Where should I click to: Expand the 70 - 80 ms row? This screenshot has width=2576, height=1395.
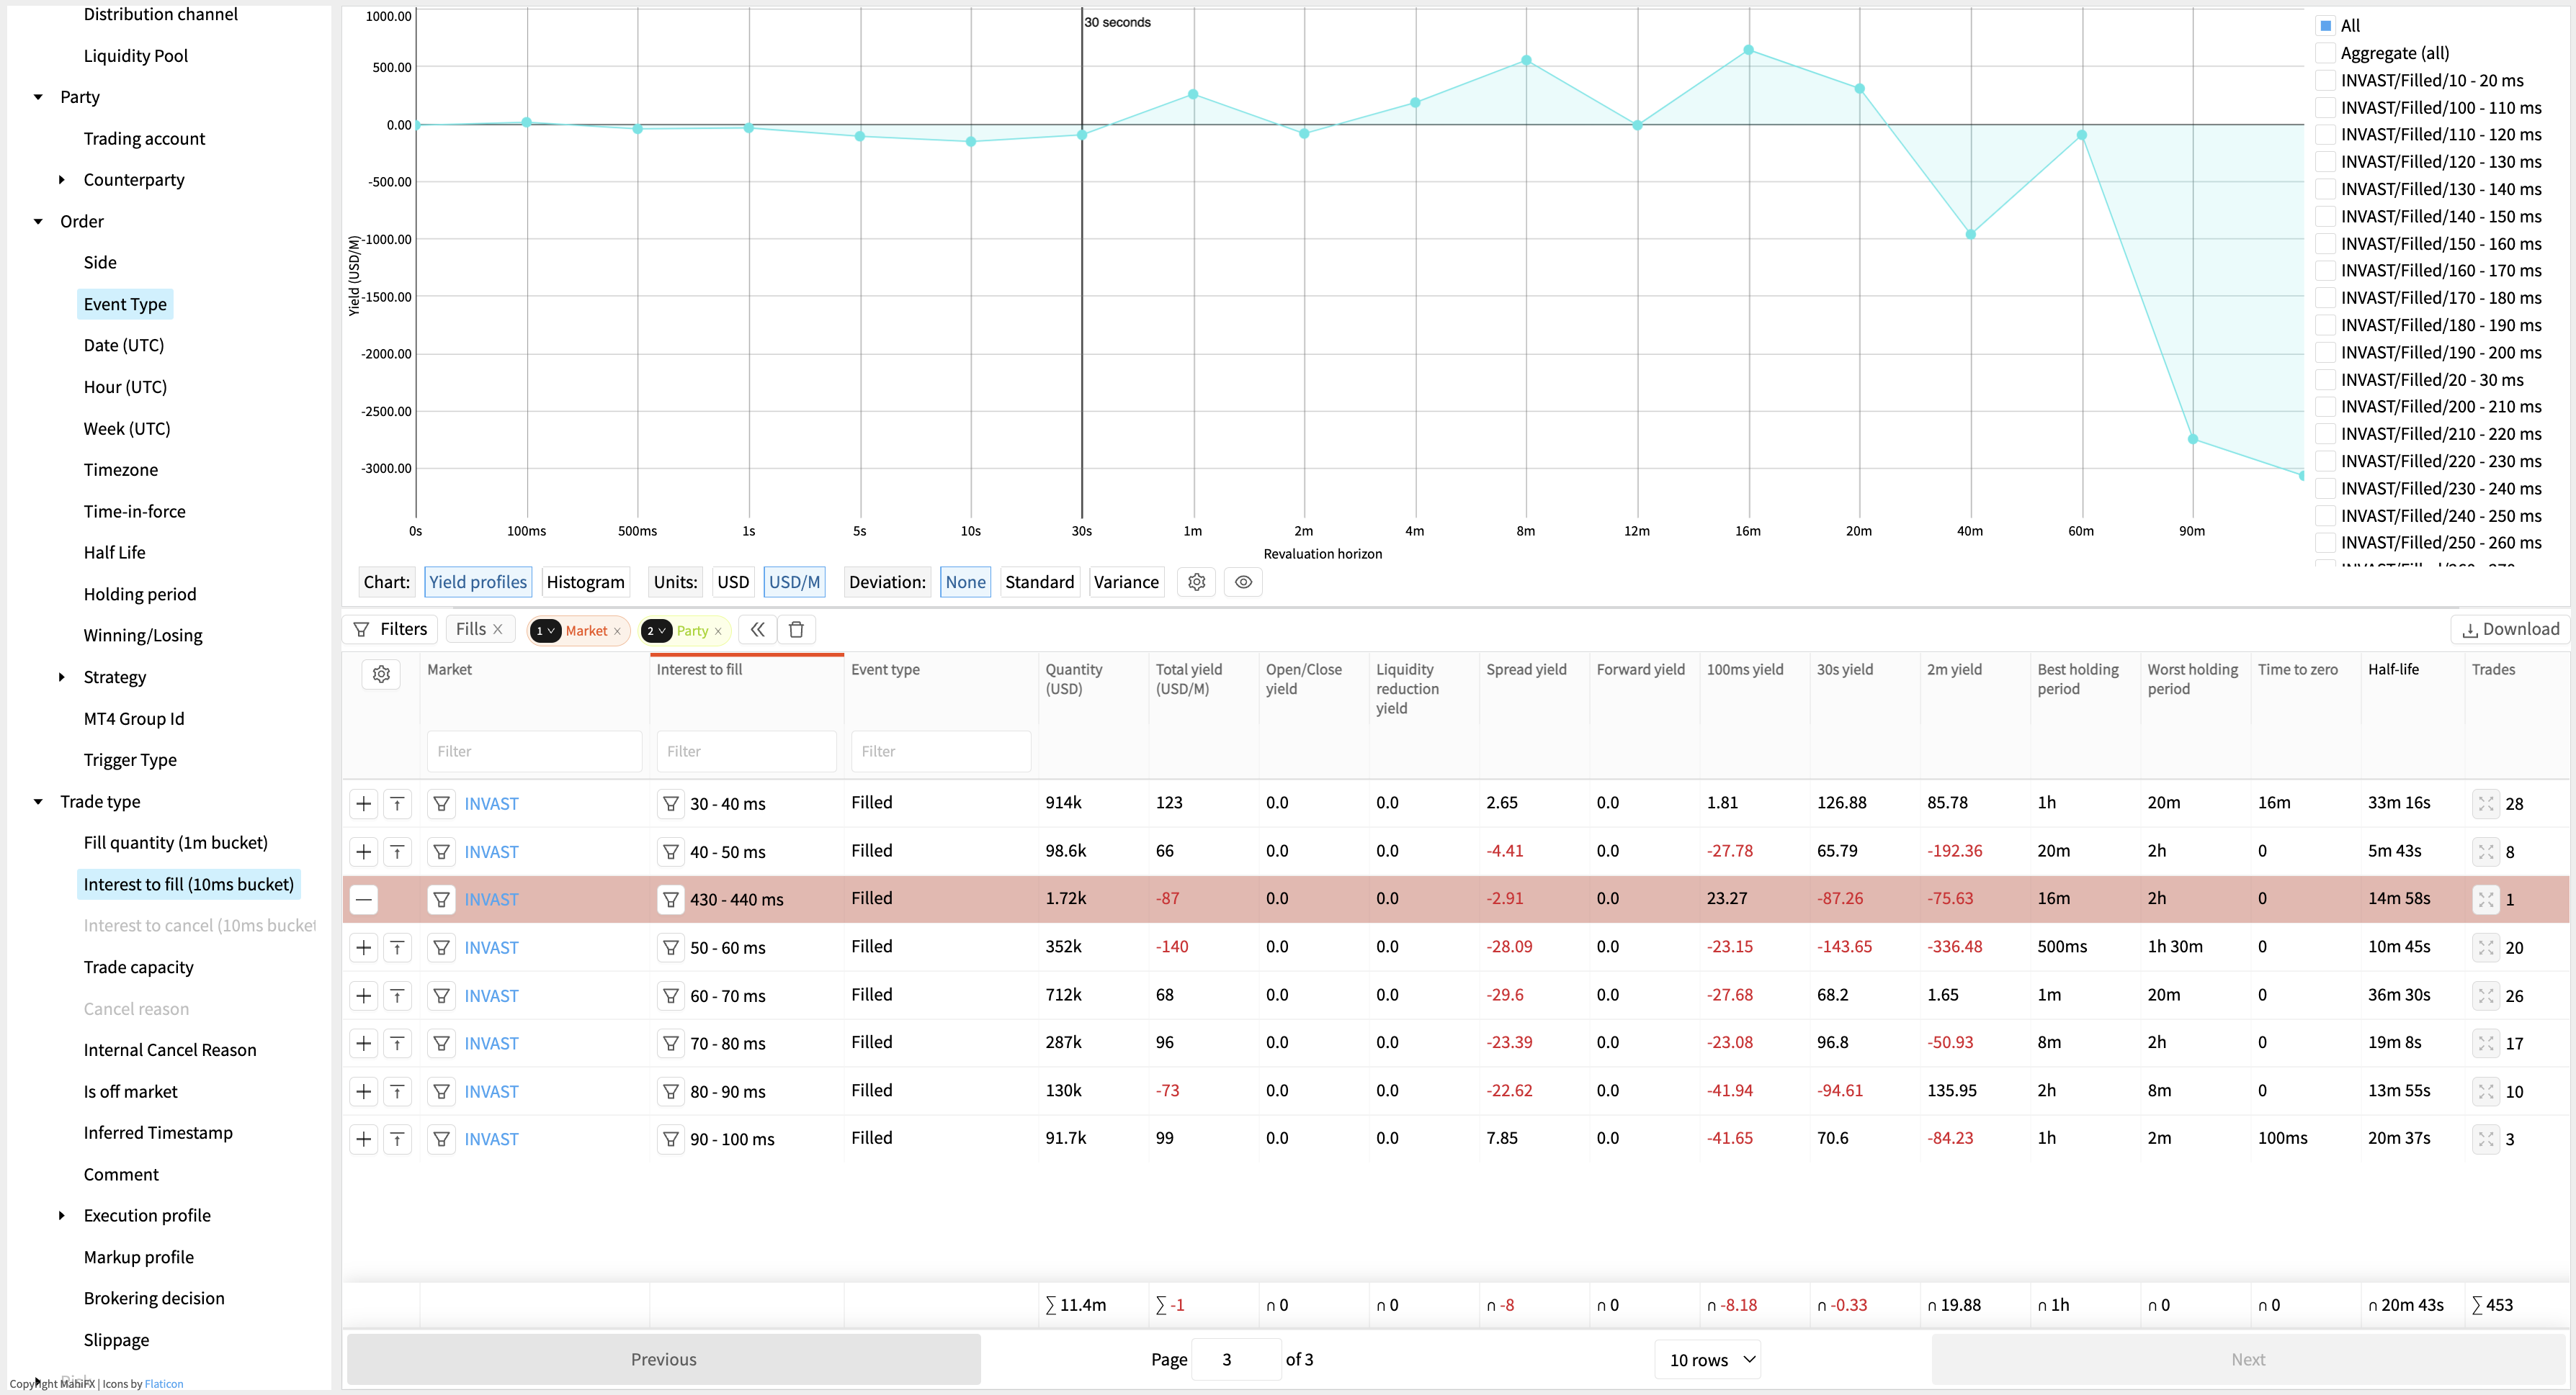364,1043
